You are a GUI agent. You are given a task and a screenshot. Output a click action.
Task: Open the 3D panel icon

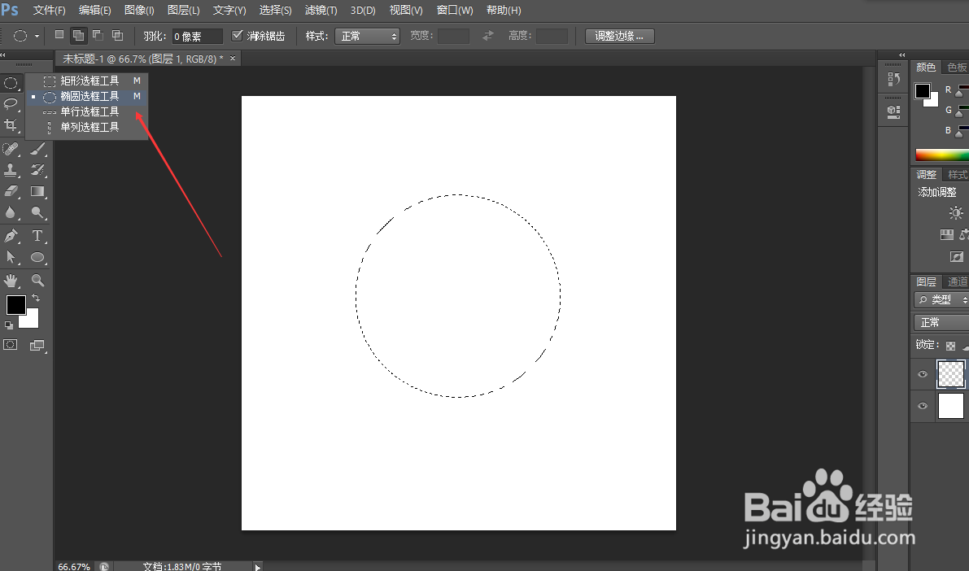(x=893, y=112)
